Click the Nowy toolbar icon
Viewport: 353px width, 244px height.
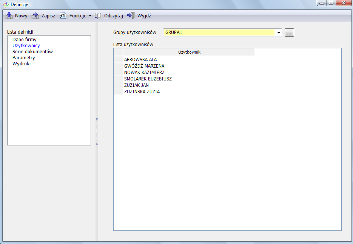(x=9, y=15)
